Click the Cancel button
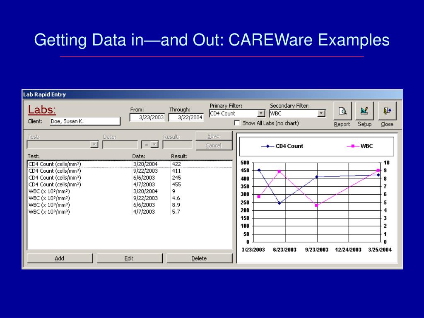Screen dimensions: 424x318 point(213,145)
